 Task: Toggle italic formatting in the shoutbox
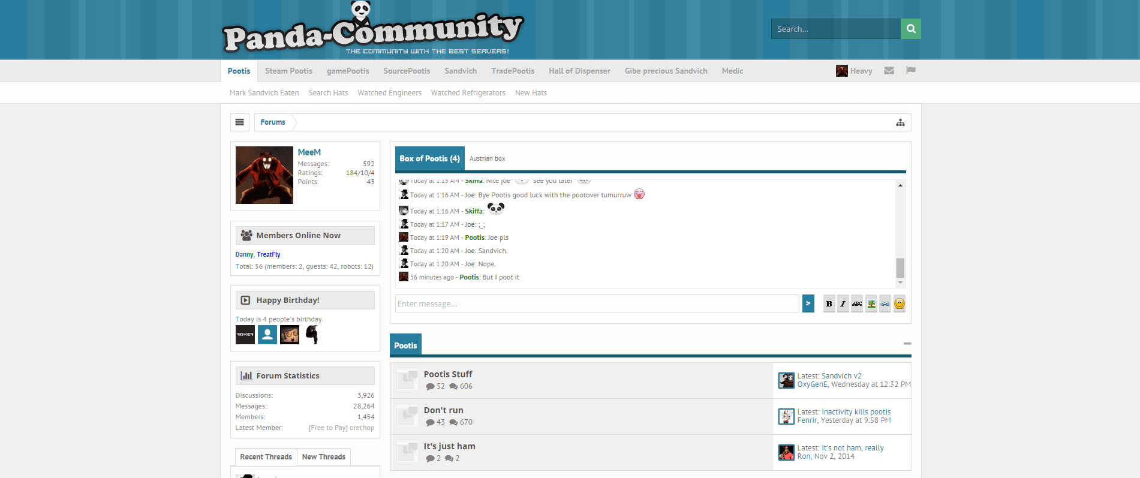[x=843, y=304]
